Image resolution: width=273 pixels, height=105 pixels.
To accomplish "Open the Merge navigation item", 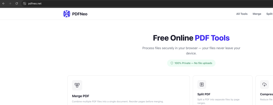I will [x=257, y=14].
